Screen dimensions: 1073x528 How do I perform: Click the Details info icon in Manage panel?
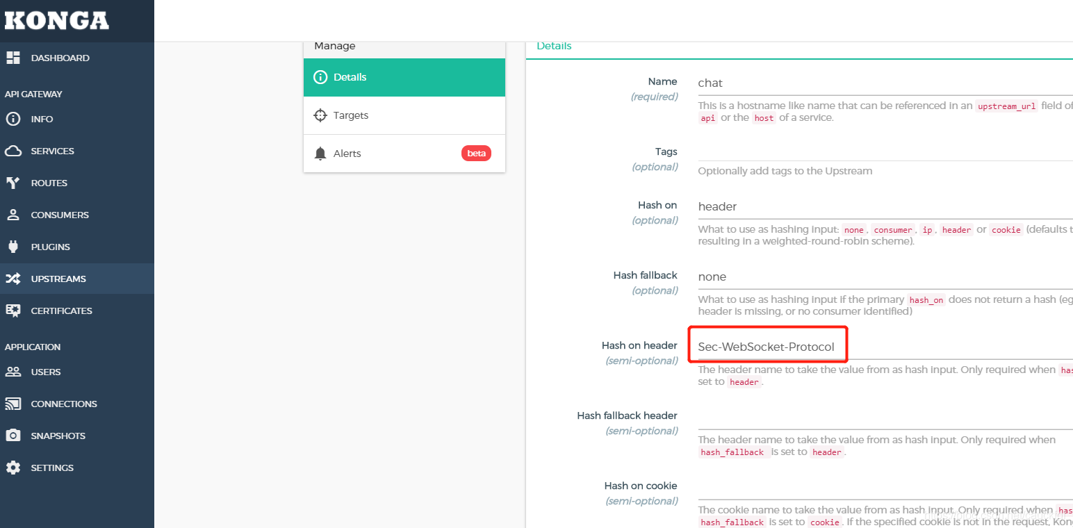click(x=320, y=77)
